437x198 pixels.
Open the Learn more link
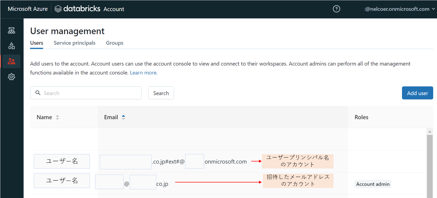tap(144, 73)
